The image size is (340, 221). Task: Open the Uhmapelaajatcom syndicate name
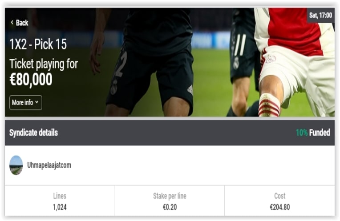tap(49, 165)
